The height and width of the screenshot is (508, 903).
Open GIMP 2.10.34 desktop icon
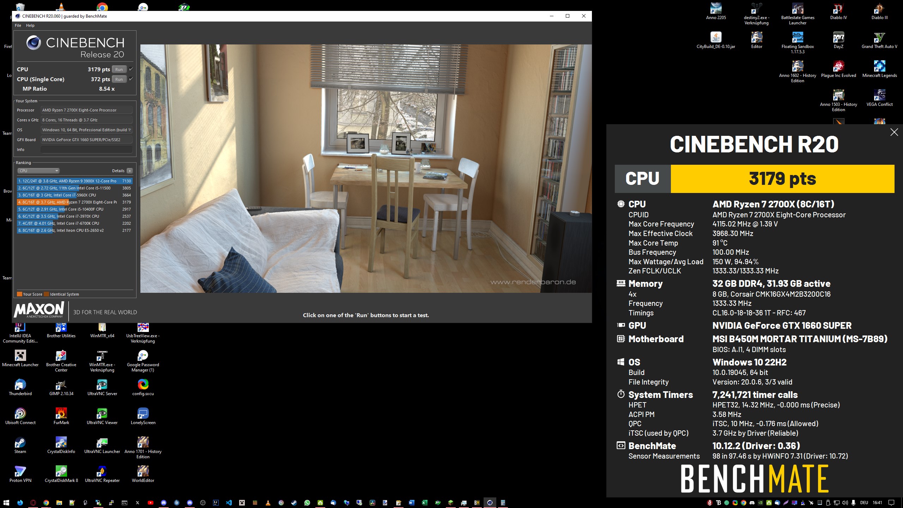point(61,387)
